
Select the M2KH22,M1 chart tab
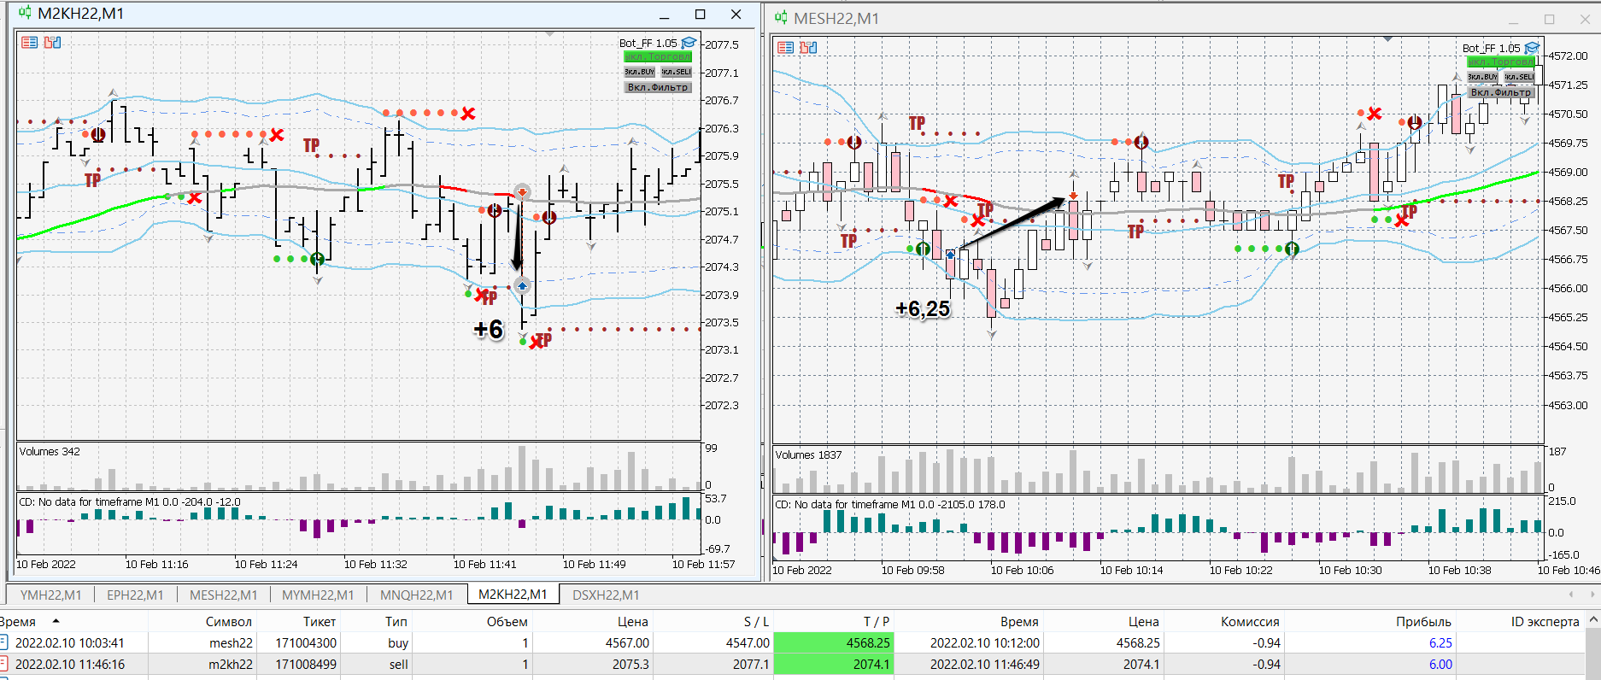(513, 595)
